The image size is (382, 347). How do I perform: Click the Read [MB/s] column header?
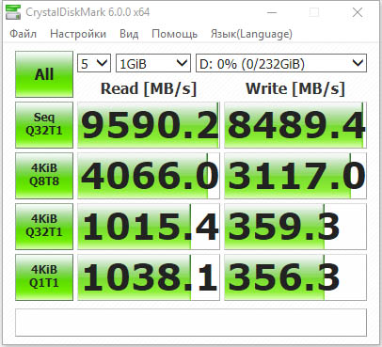pyautogui.click(x=149, y=88)
